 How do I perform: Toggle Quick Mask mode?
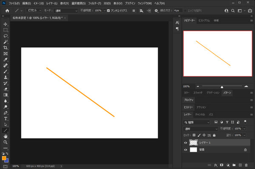coord(6,166)
